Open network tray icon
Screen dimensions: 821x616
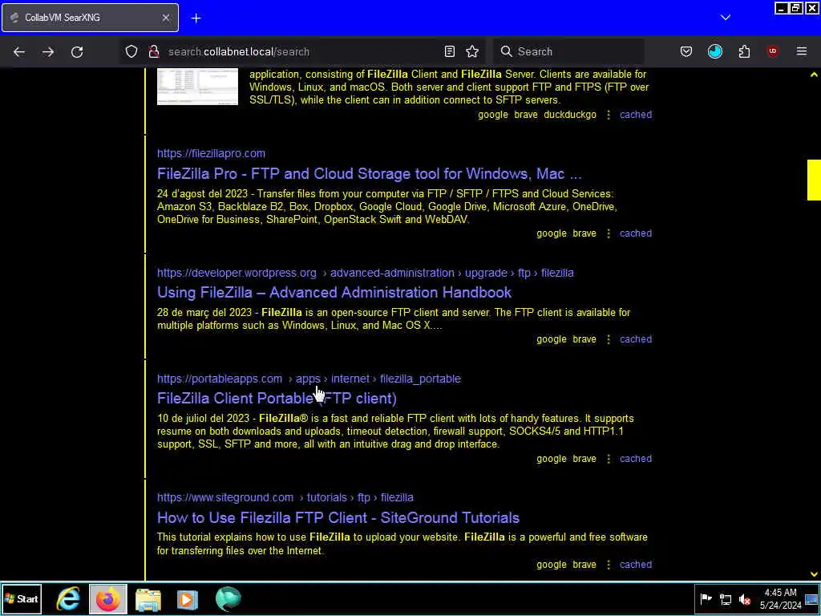pyautogui.click(x=726, y=599)
